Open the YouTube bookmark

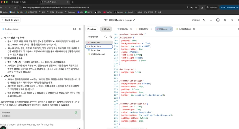pyautogui.click(x=108, y=12)
